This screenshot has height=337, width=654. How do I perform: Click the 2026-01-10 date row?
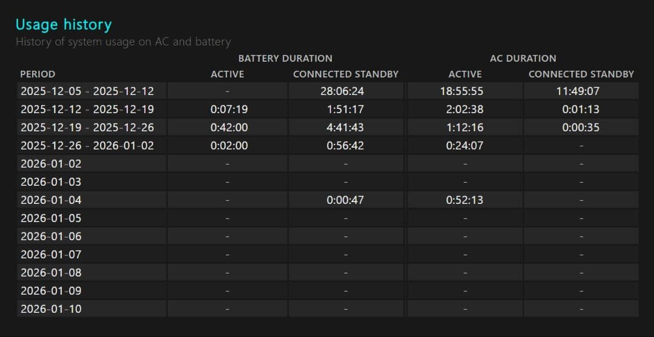51,309
